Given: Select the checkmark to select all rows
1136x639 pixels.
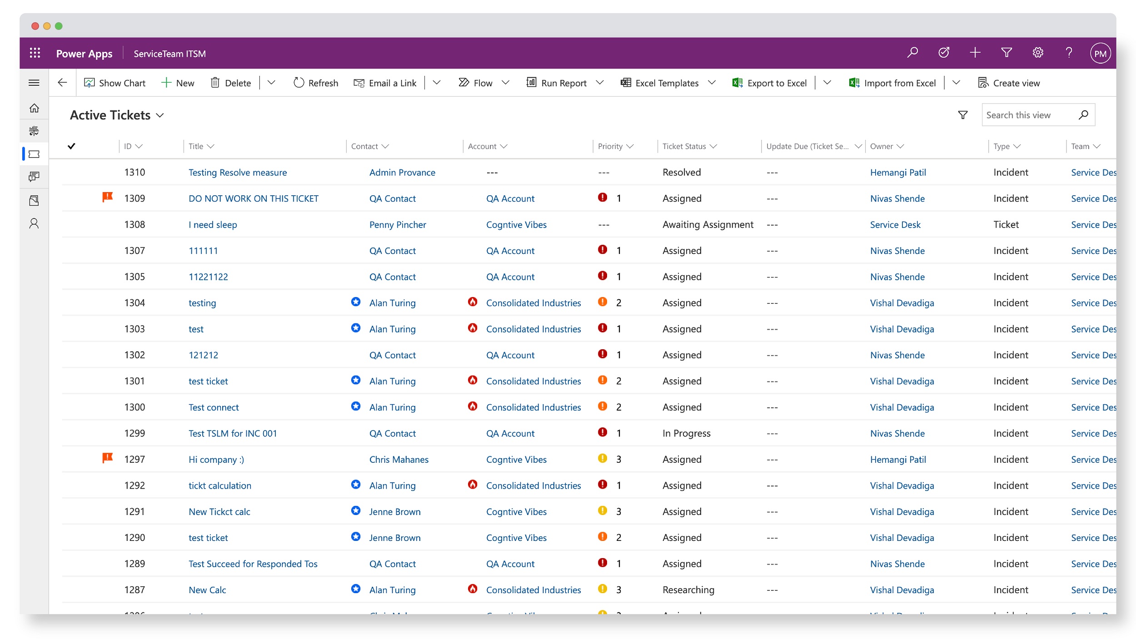Looking at the screenshot, I should pyautogui.click(x=72, y=146).
